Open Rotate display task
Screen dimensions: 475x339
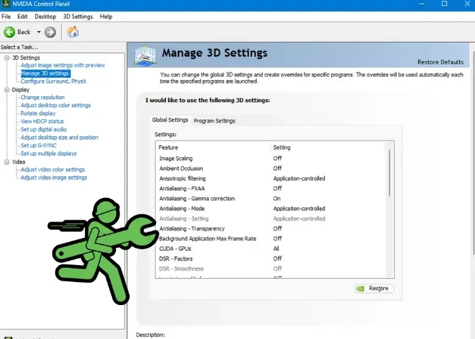(x=38, y=113)
